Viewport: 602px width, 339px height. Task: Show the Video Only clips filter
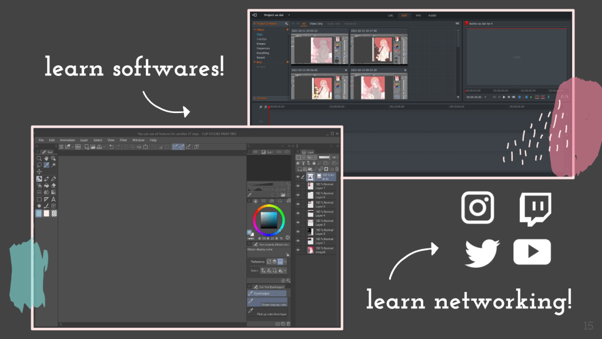[x=316, y=24]
